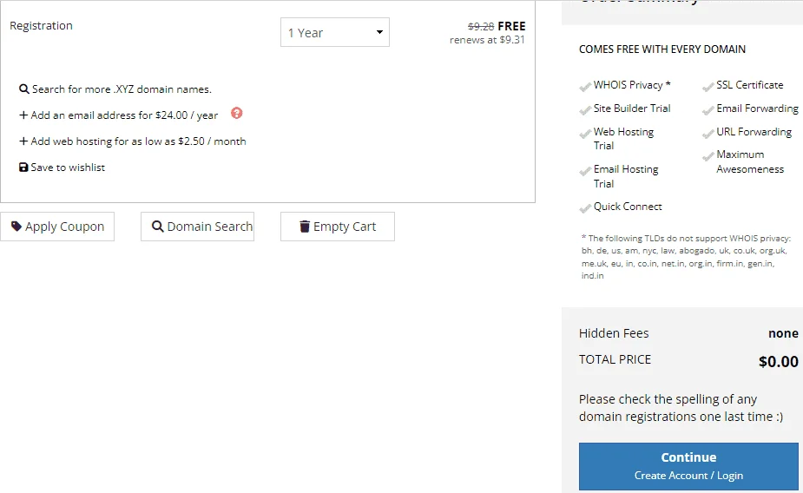
Task: Click the Maximum Awesomeness text
Action: pyautogui.click(x=750, y=161)
